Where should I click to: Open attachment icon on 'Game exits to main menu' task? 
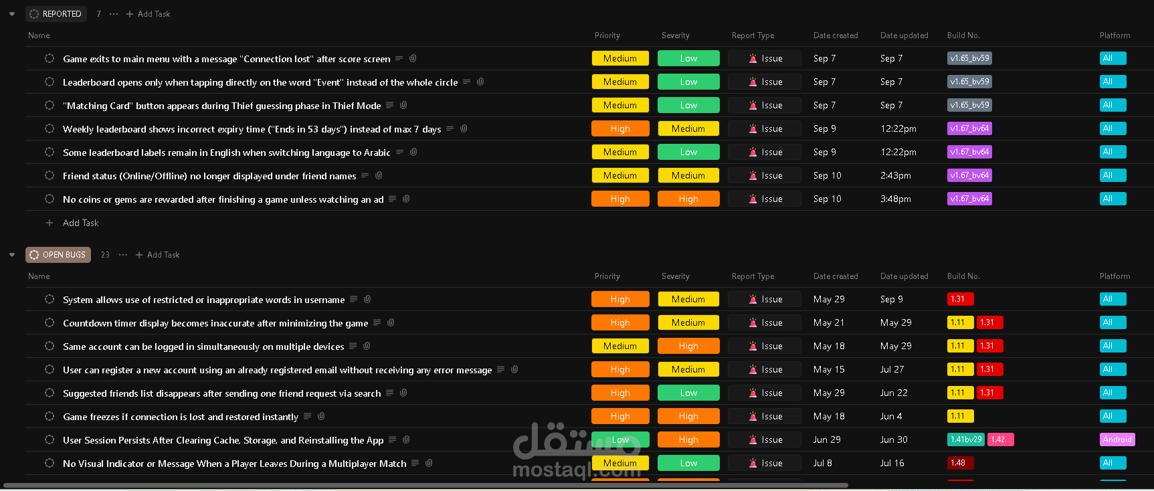point(413,58)
